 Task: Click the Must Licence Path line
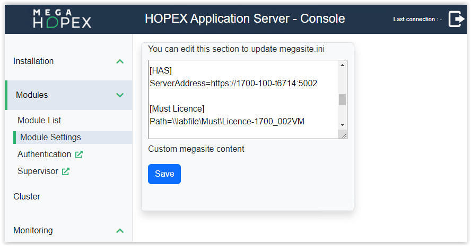coord(227,122)
